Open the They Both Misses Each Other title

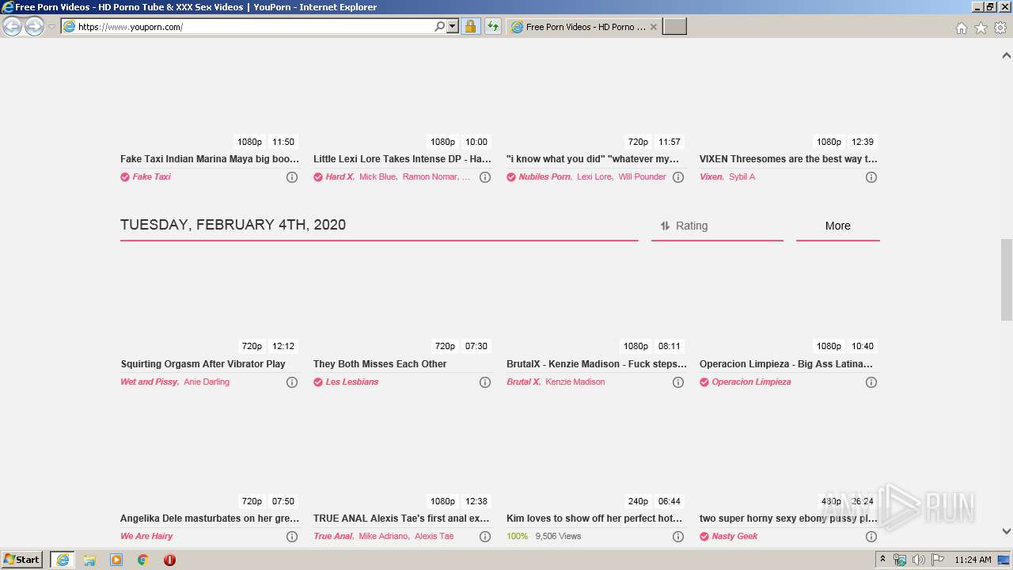380,364
